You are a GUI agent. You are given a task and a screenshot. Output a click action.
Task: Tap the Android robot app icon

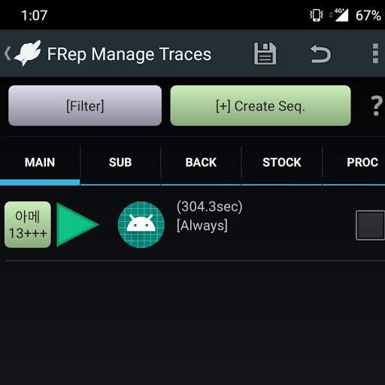click(141, 225)
